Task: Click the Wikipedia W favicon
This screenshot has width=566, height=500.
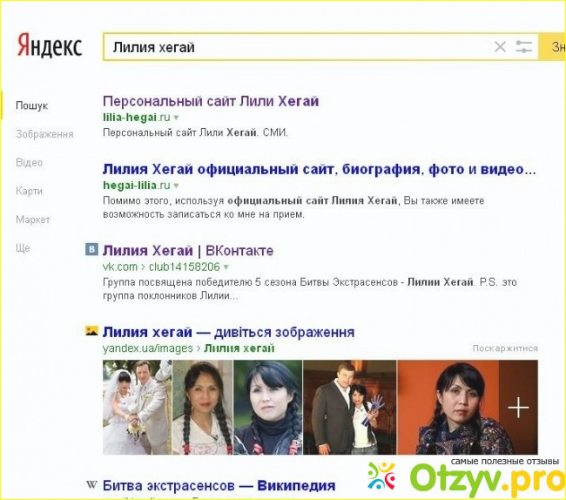Action: pyautogui.click(x=91, y=485)
